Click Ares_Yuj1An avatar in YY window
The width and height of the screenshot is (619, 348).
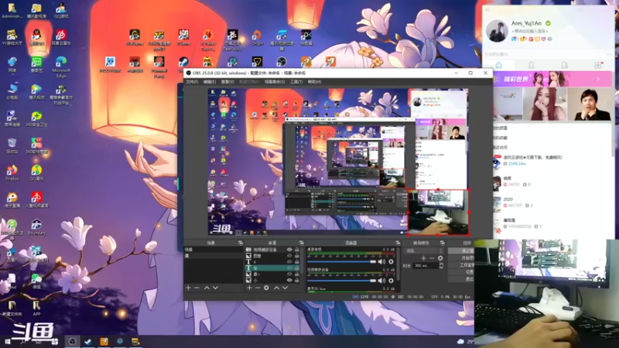click(x=497, y=30)
